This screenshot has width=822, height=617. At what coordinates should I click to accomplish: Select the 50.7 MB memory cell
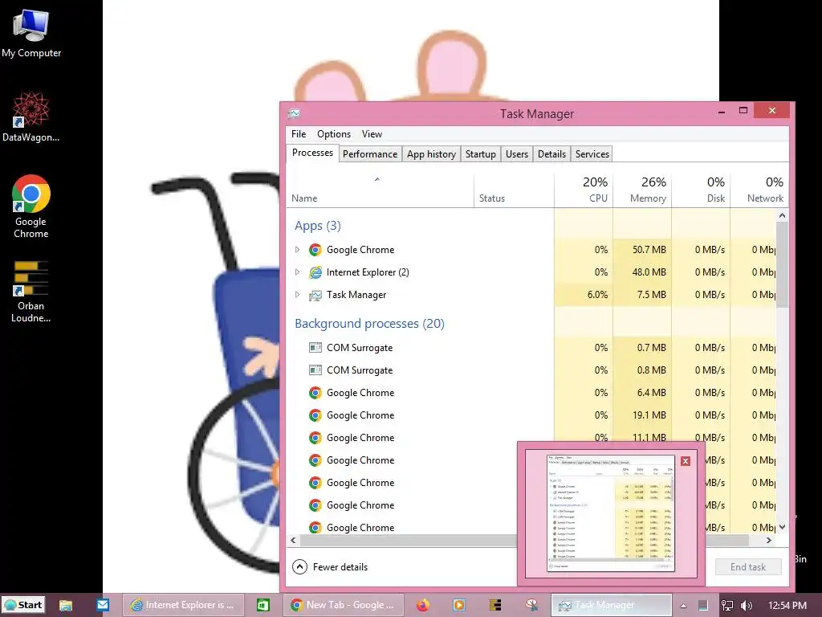tap(642, 250)
